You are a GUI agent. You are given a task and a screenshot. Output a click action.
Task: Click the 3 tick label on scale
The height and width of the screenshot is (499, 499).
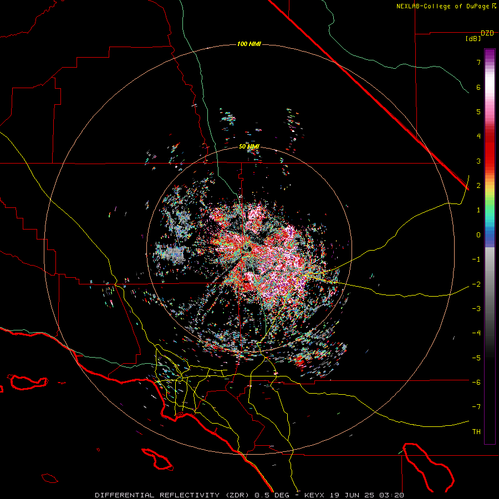coord(478,161)
